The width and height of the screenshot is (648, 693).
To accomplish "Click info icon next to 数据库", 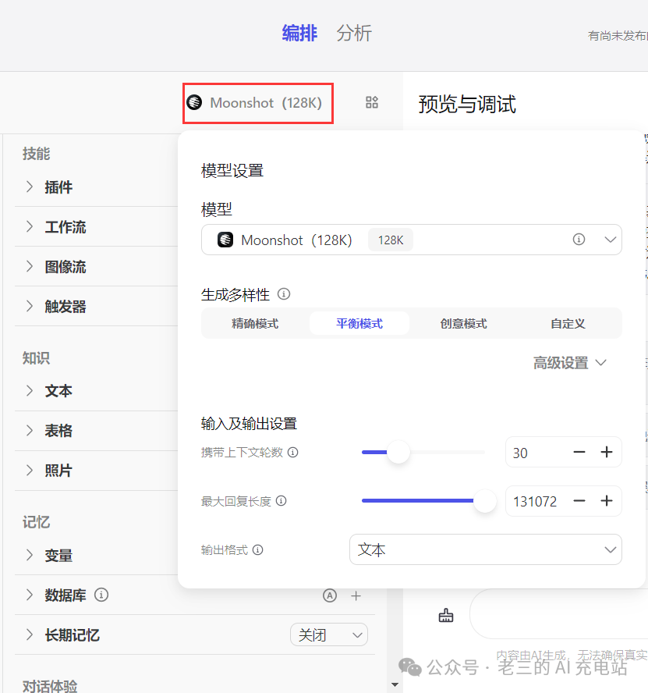I will (x=101, y=595).
